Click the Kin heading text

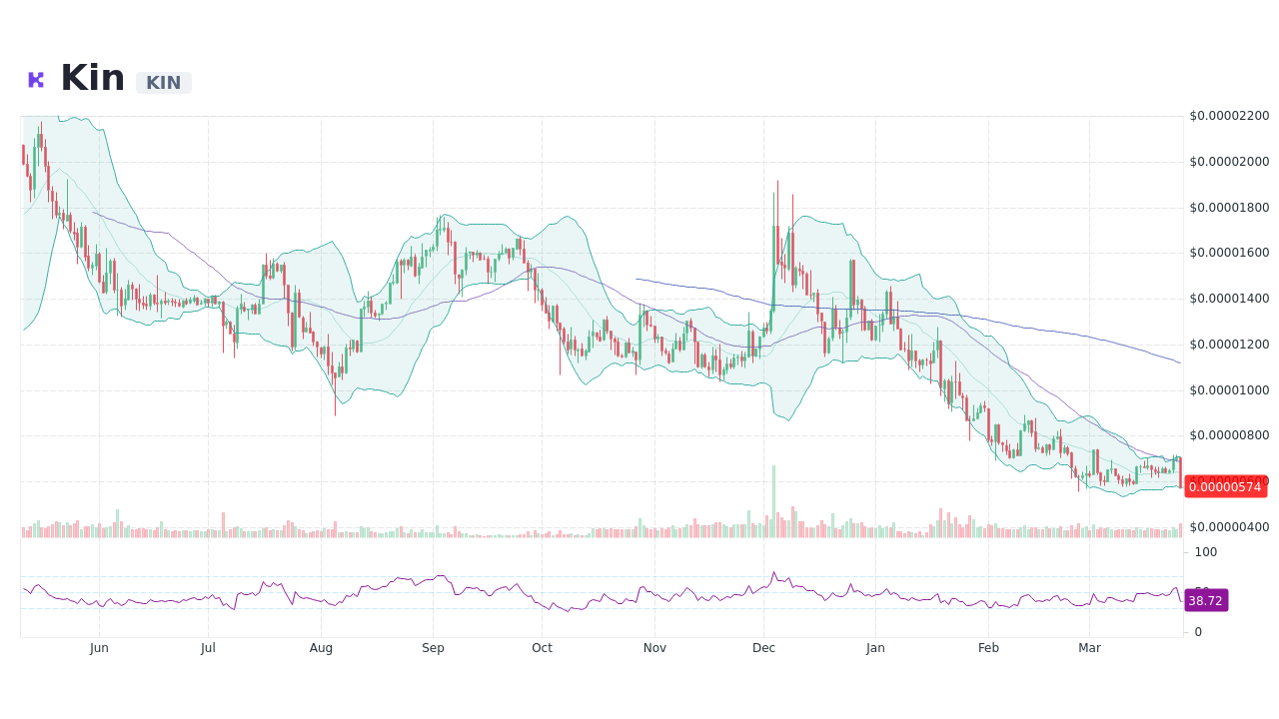pyautogui.click(x=92, y=76)
